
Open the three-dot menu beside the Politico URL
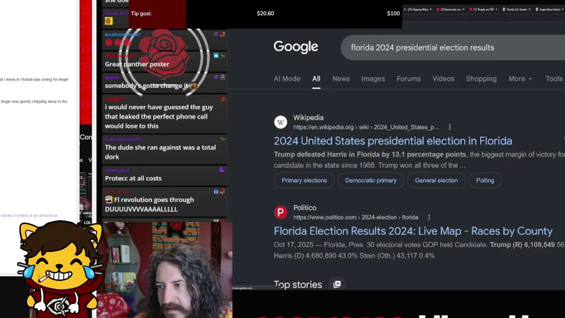tap(429, 217)
